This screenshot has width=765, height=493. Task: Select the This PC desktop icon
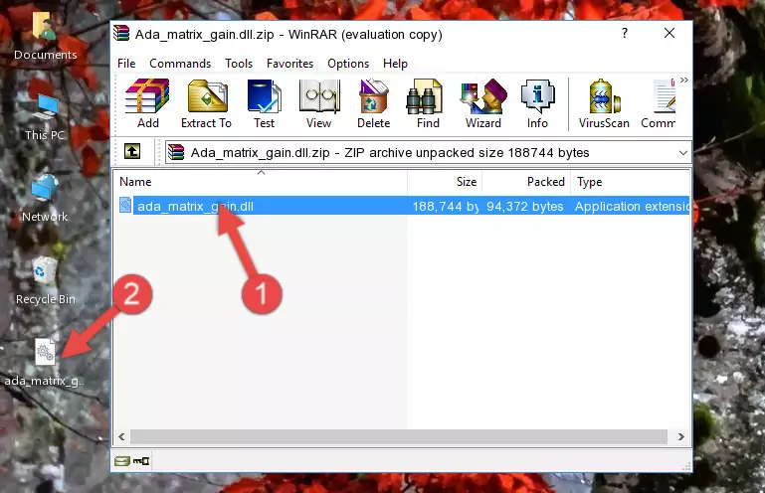point(45,118)
